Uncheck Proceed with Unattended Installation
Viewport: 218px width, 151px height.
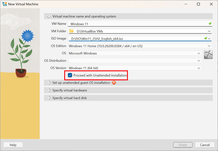70,75
